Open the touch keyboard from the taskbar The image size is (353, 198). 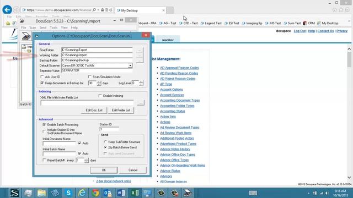pyautogui.click(x=253, y=193)
